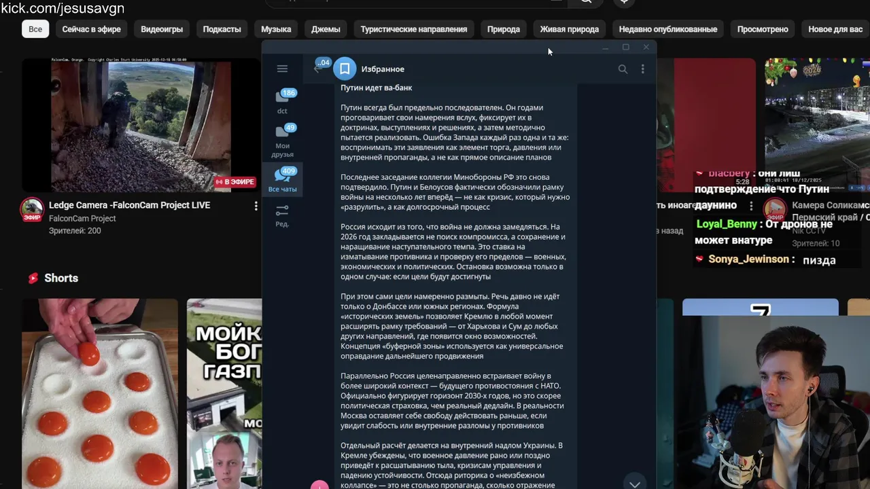Click the back arrow in Telegram header
The height and width of the screenshot is (489, 870).
click(317, 69)
